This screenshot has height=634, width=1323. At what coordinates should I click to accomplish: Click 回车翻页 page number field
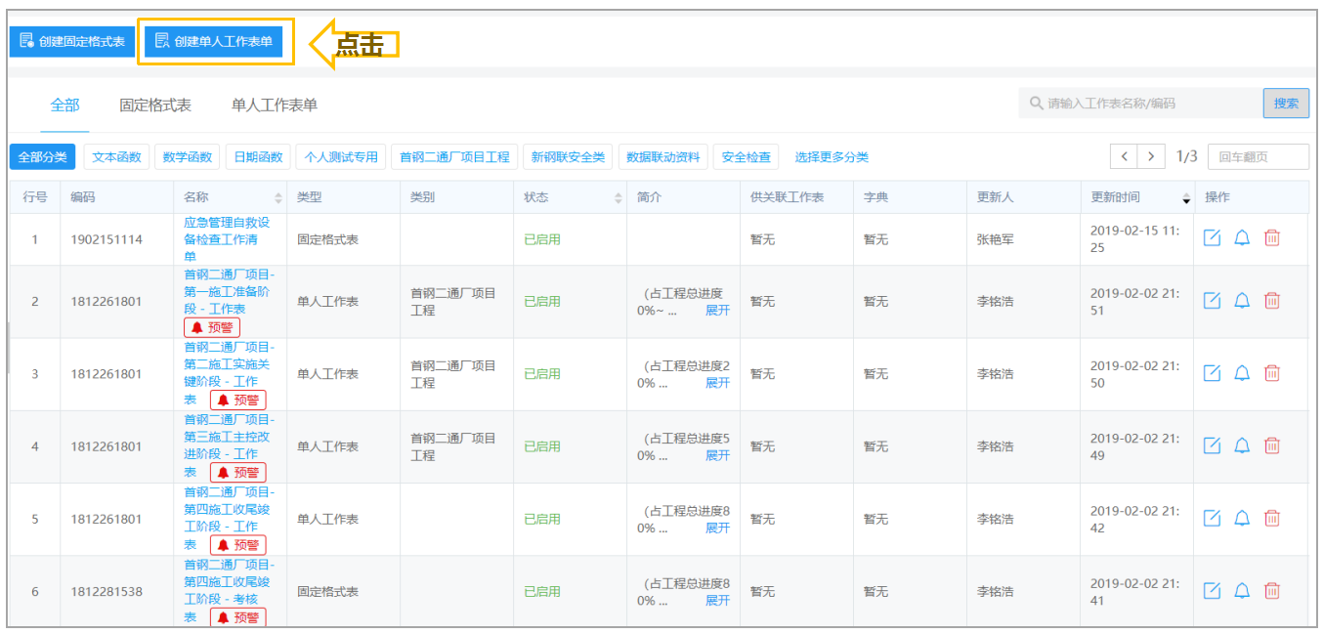point(1259,156)
